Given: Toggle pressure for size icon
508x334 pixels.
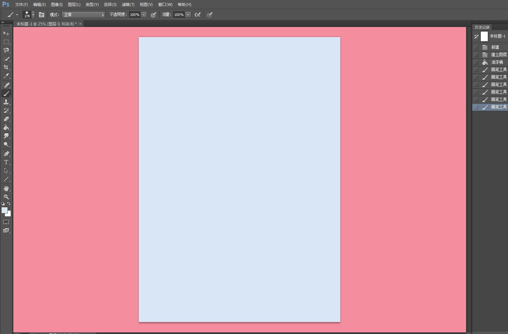Looking at the screenshot, I should [x=210, y=15].
